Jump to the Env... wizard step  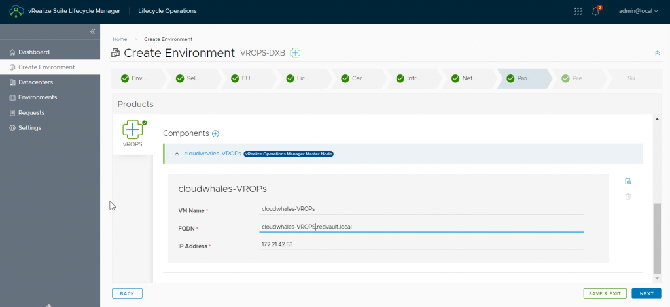click(139, 78)
